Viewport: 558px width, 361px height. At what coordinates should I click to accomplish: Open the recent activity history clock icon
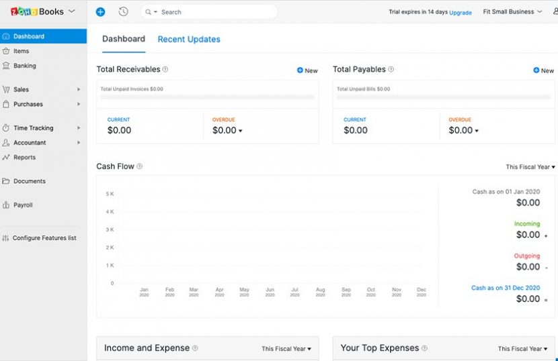[123, 11]
